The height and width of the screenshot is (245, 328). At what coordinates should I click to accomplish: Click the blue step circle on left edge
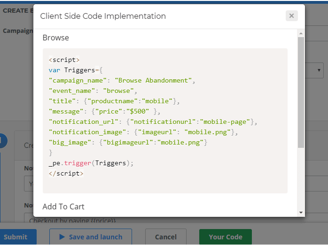(3, 140)
